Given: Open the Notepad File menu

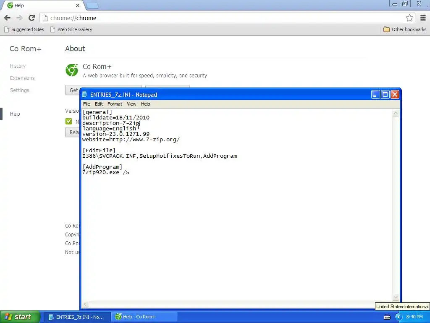Looking at the screenshot, I should click(87, 104).
